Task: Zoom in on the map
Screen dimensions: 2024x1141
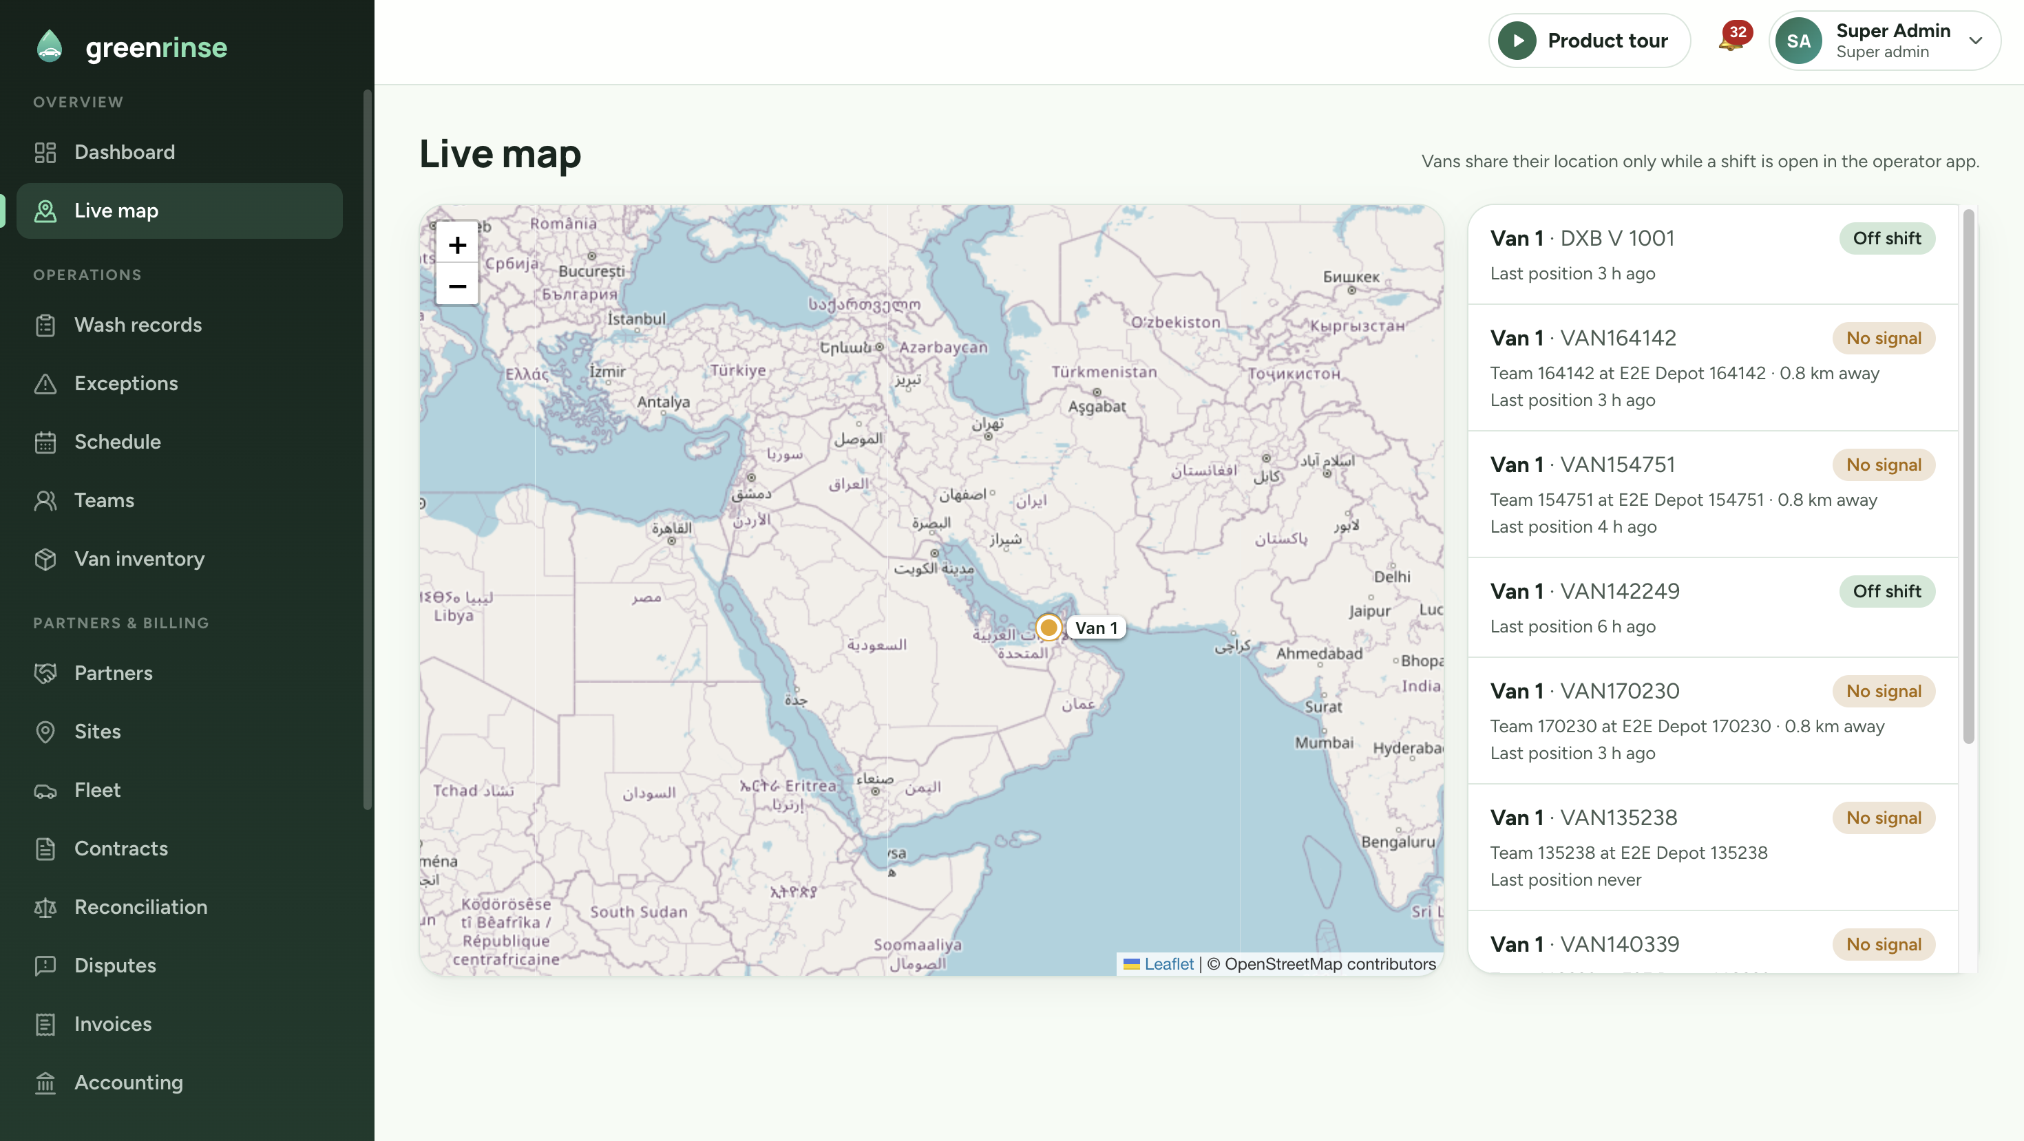Action: pos(457,245)
